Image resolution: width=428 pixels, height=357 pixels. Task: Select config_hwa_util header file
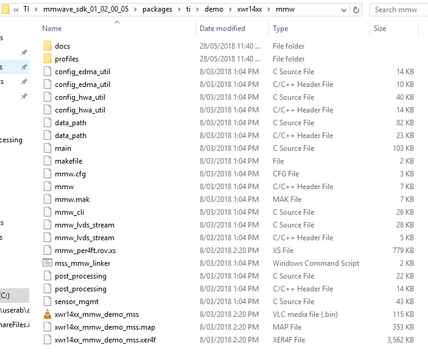(x=229, y=110)
